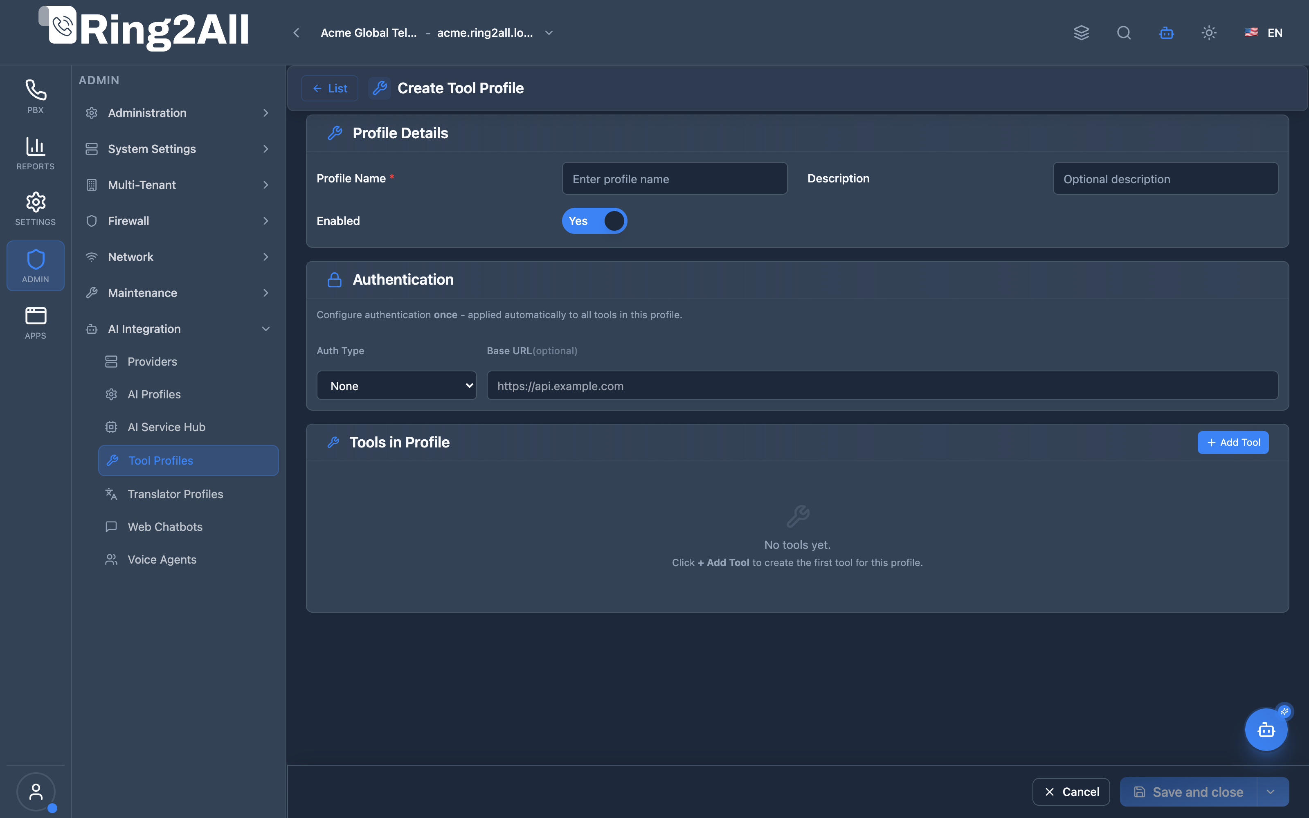Expand the Multi-Tenant menu
Screen dimensions: 1309x818
click(178, 185)
